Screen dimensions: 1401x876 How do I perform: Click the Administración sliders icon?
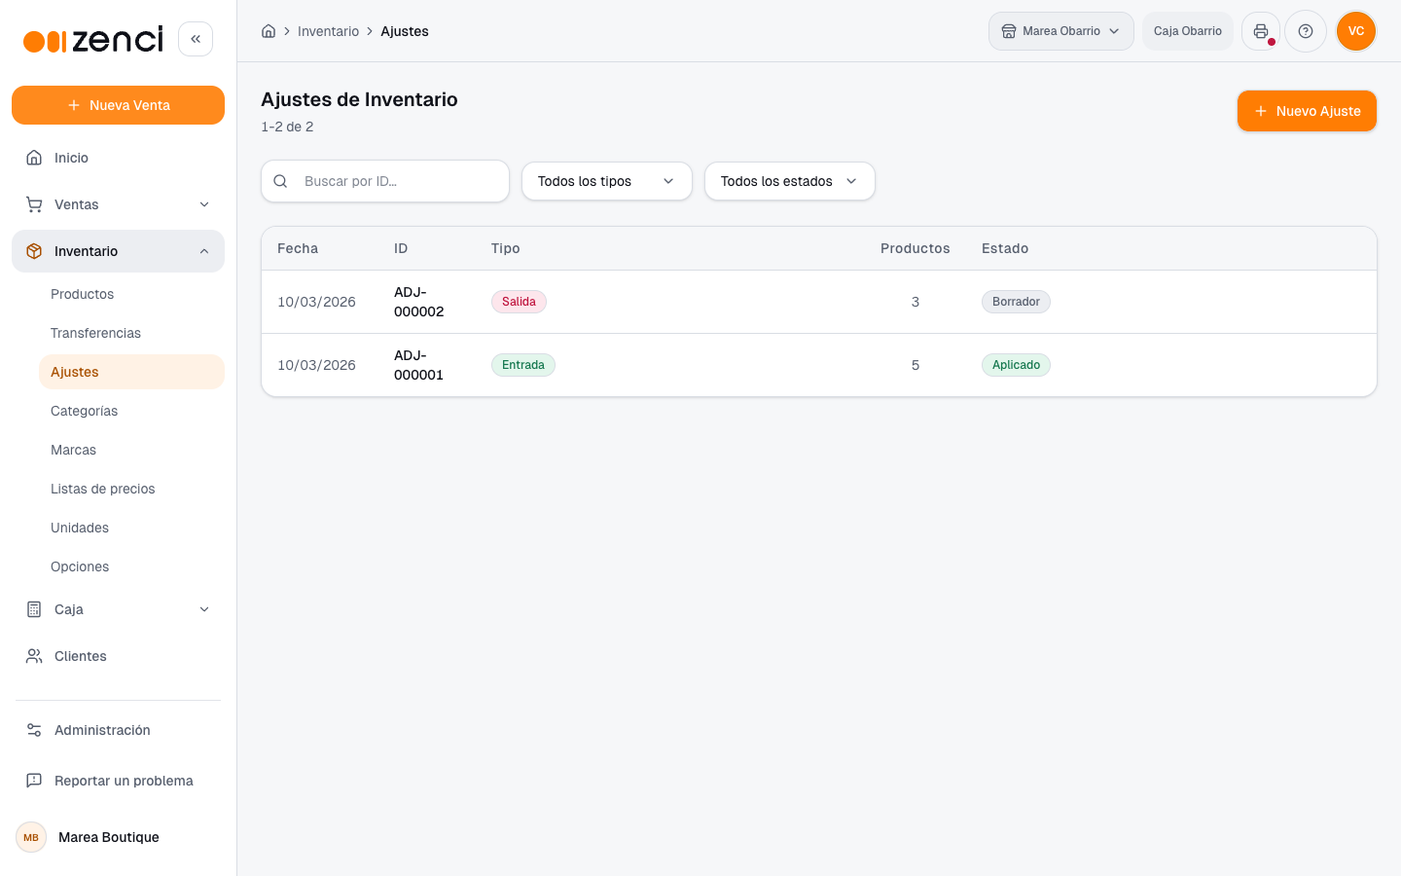coord(34,730)
